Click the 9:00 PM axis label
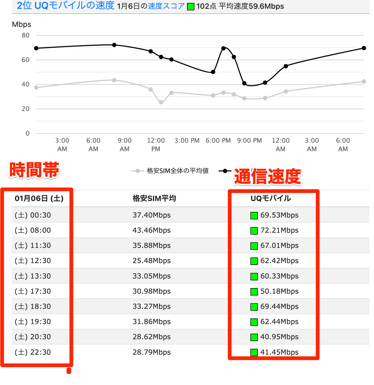The height and width of the screenshot is (385, 374). click(249, 141)
